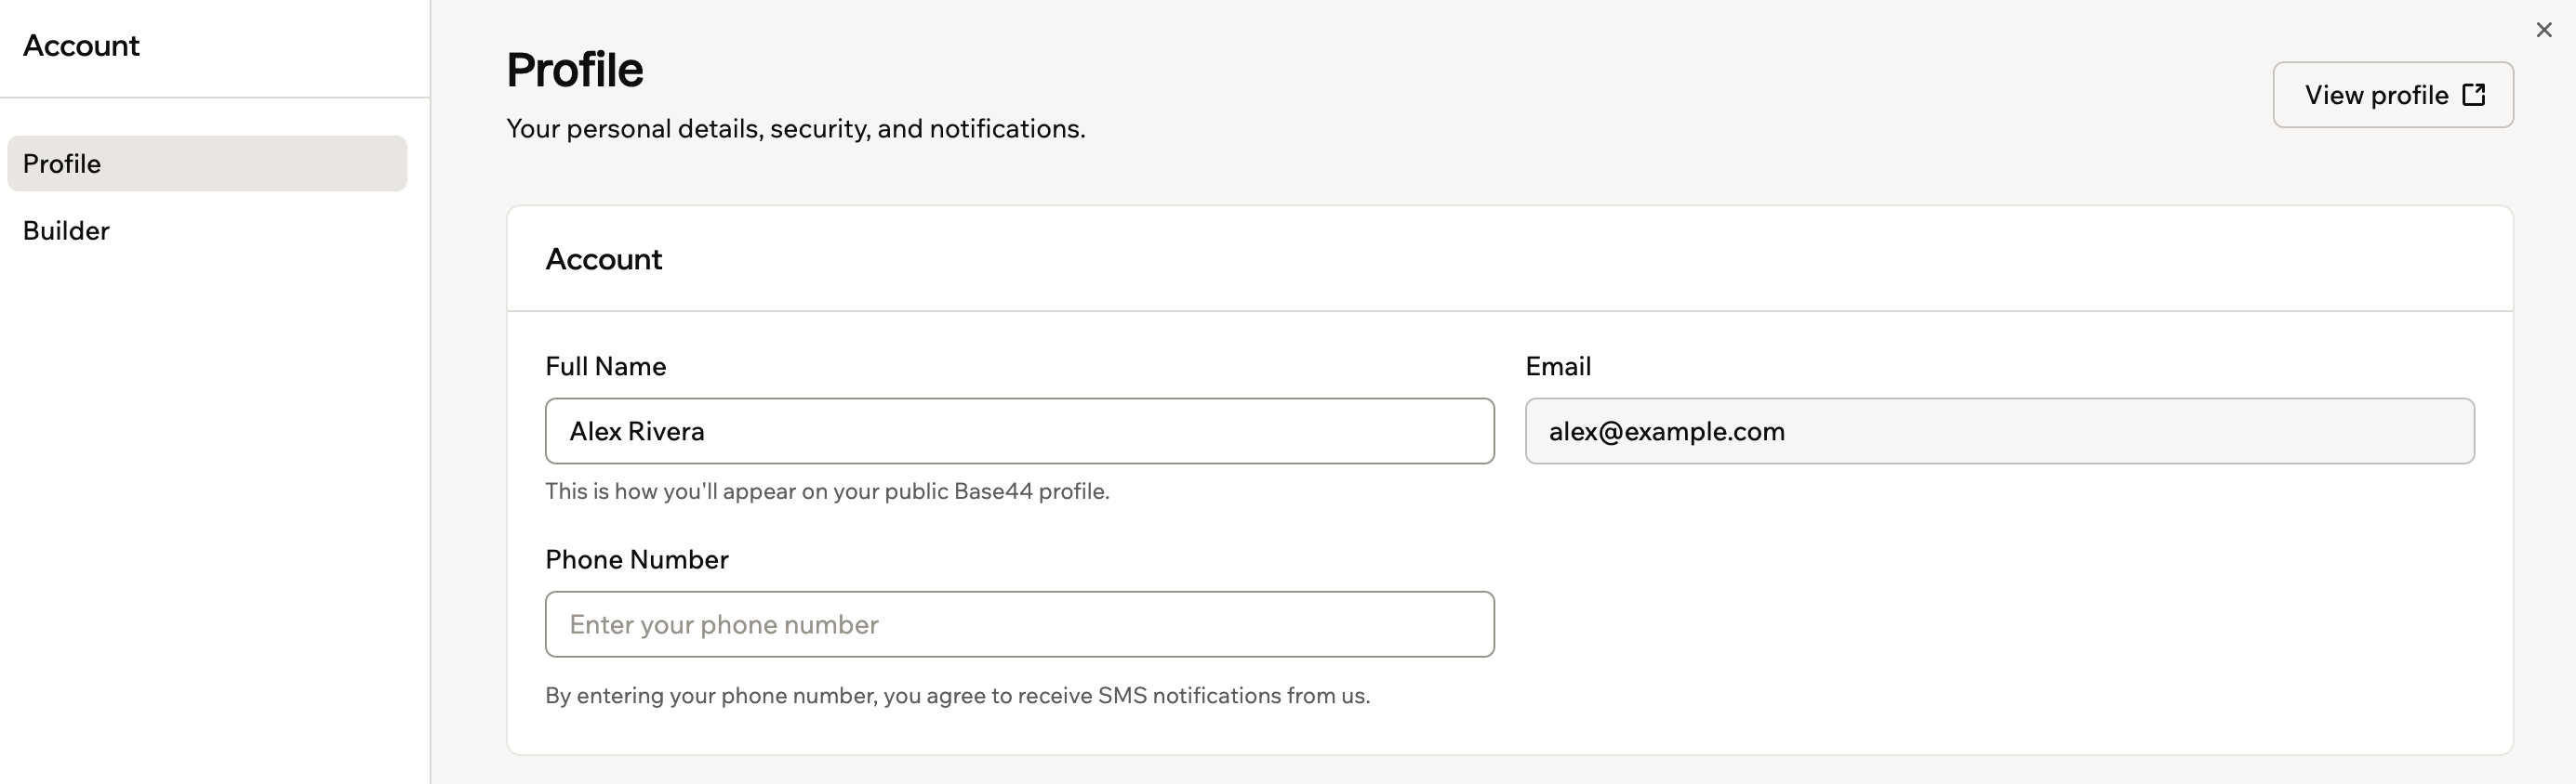
Task: Click the Email field showing alex@example.com
Action: click(x=2000, y=431)
